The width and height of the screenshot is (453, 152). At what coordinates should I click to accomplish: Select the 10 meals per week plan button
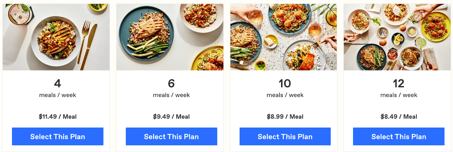tap(285, 136)
